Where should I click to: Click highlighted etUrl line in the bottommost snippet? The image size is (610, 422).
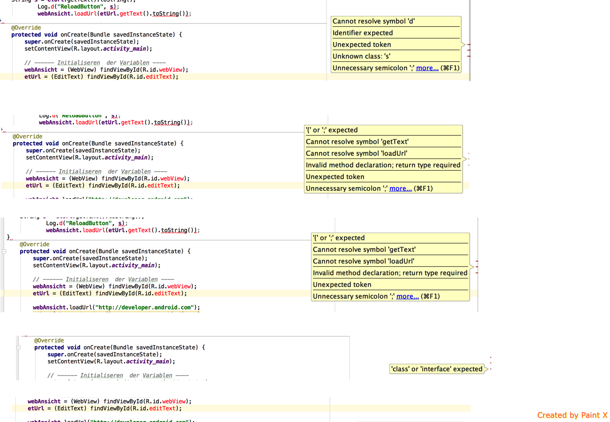[x=104, y=408]
